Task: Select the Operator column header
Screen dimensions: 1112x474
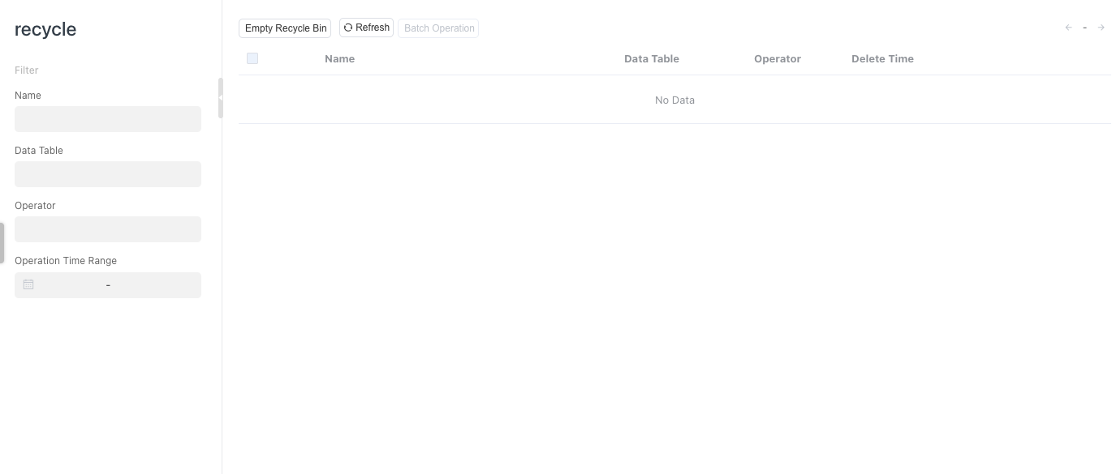Action: [777, 58]
